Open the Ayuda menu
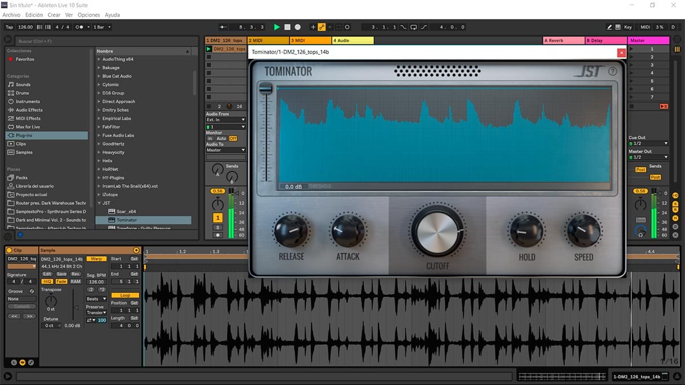 point(112,15)
